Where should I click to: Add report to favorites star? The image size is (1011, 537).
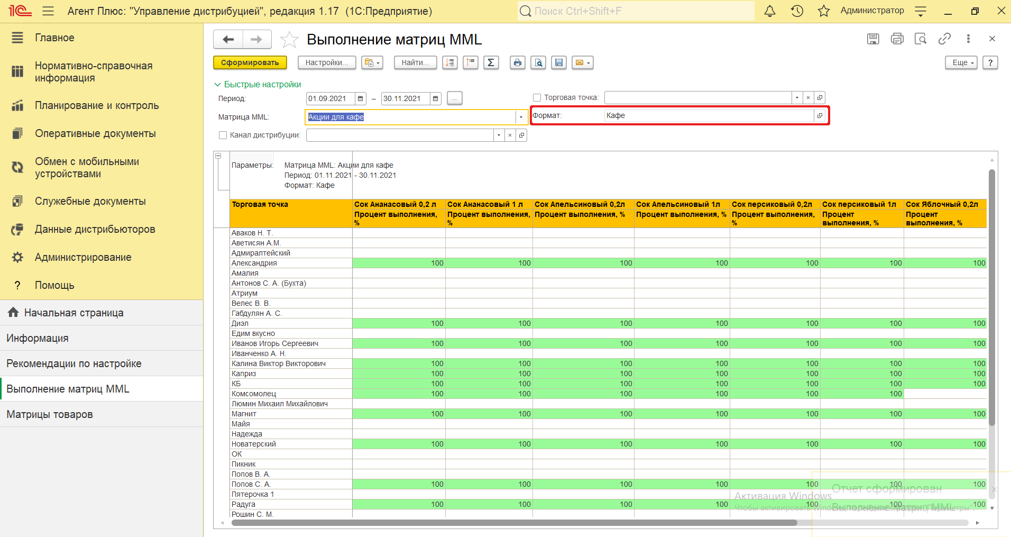(289, 40)
